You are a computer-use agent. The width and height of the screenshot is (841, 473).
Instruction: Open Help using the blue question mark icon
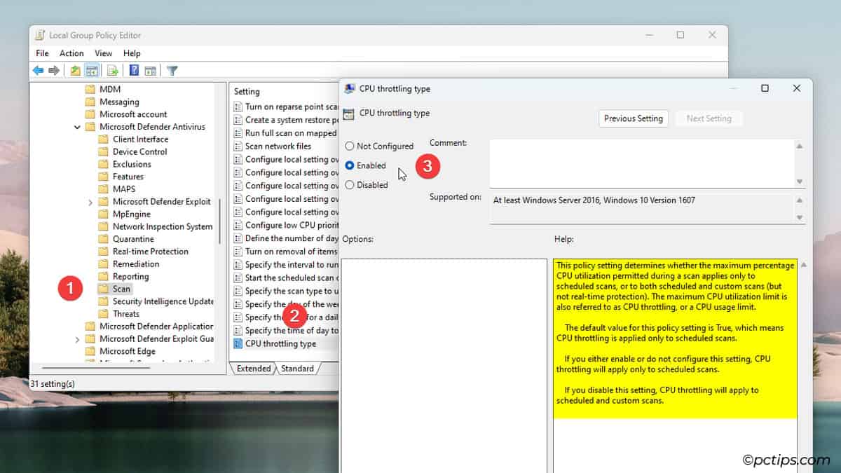pyautogui.click(x=133, y=70)
